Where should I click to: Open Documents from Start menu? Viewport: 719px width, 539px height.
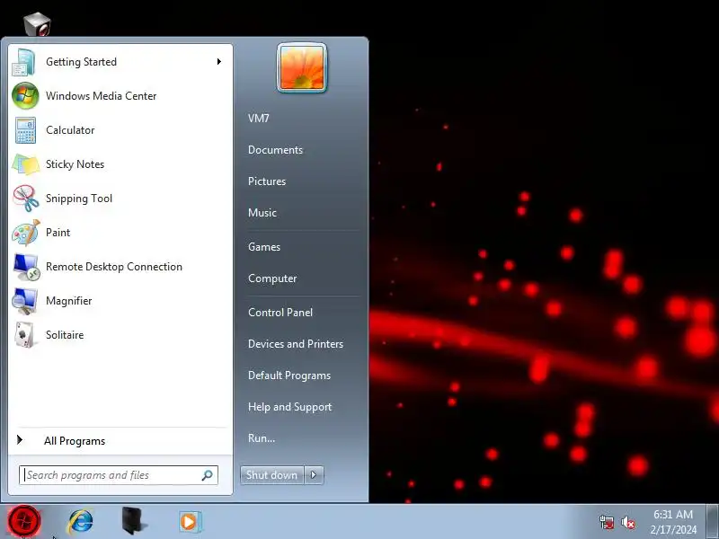(275, 150)
